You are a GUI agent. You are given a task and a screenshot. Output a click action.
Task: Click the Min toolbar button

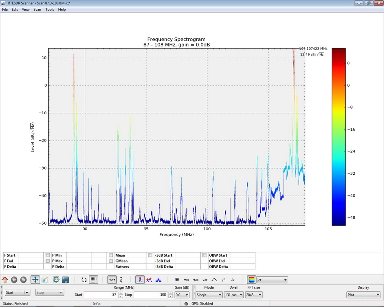186,280
